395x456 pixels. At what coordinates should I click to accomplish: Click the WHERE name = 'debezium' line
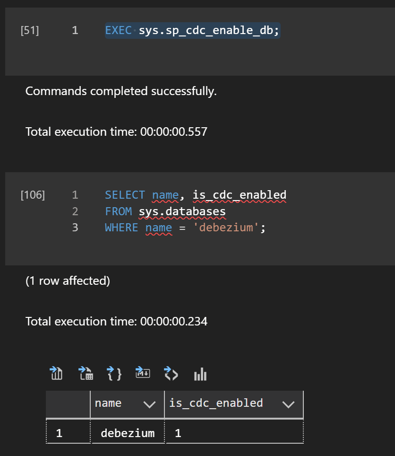coord(185,228)
